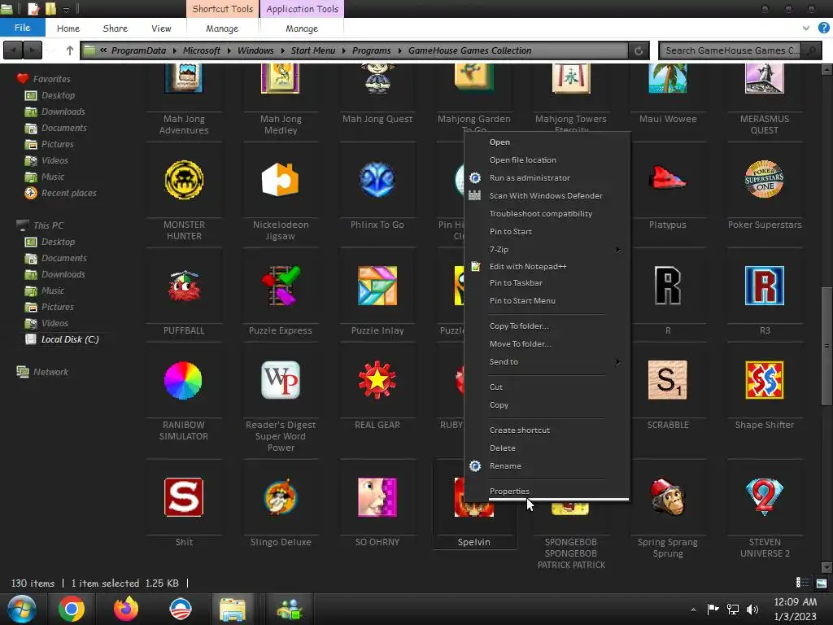The image size is (833, 625).
Task: Select the STEVEN UNIVERSE 2 icon
Action: pyautogui.click(x=765, y=497)
